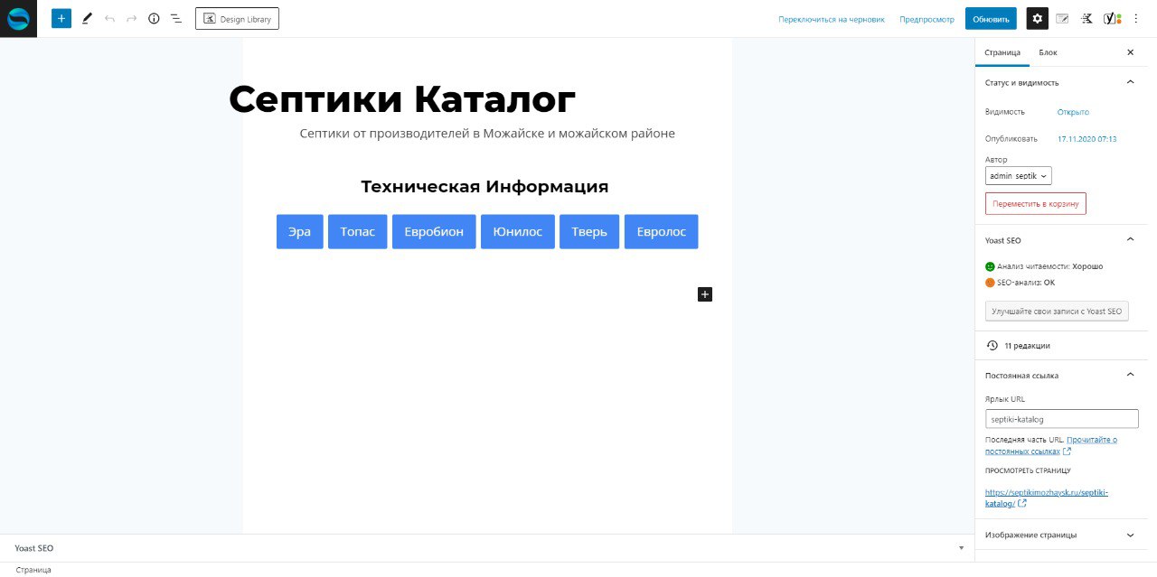
Task: Open the septikimozhaysk.ru page URL link
Action: coord(1047,498)
